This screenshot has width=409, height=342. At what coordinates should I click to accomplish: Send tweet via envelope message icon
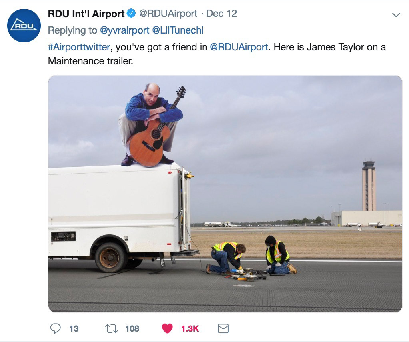point(223,328)
